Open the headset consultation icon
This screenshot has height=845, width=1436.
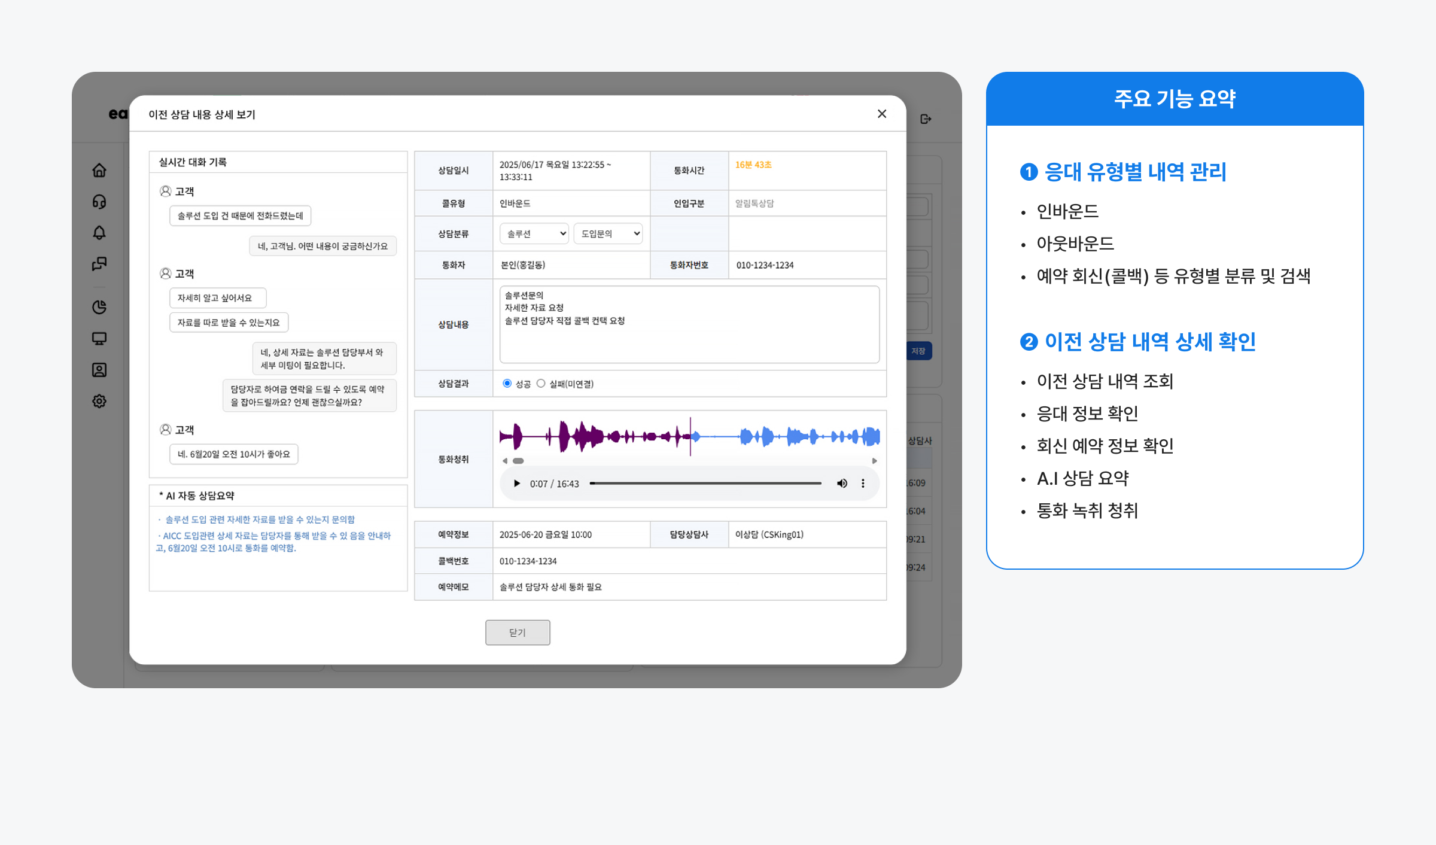[99, 202]
